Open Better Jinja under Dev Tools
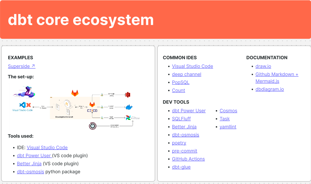Screen dimensions: 311x184 coord(184,127)
